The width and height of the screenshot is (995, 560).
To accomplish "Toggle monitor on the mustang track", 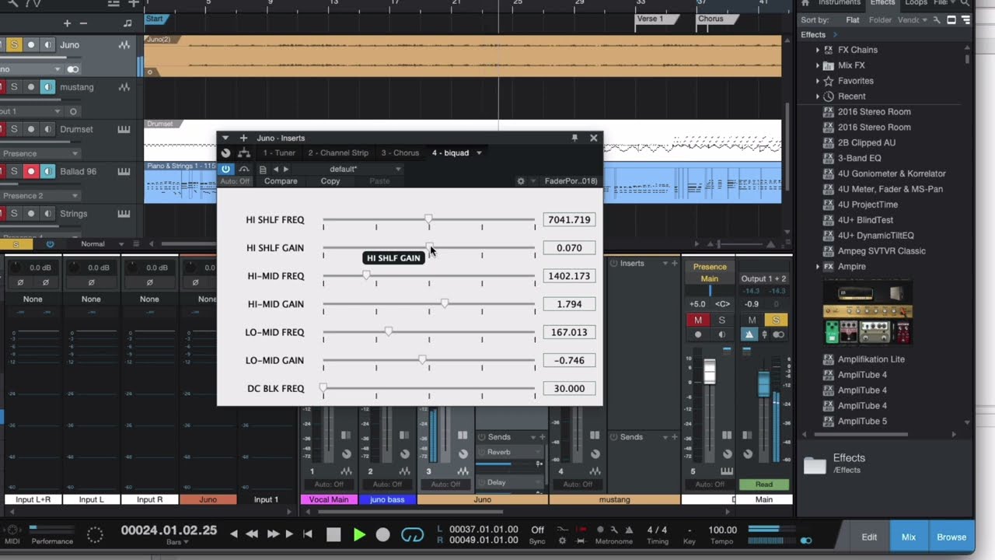I will (48, 87).
